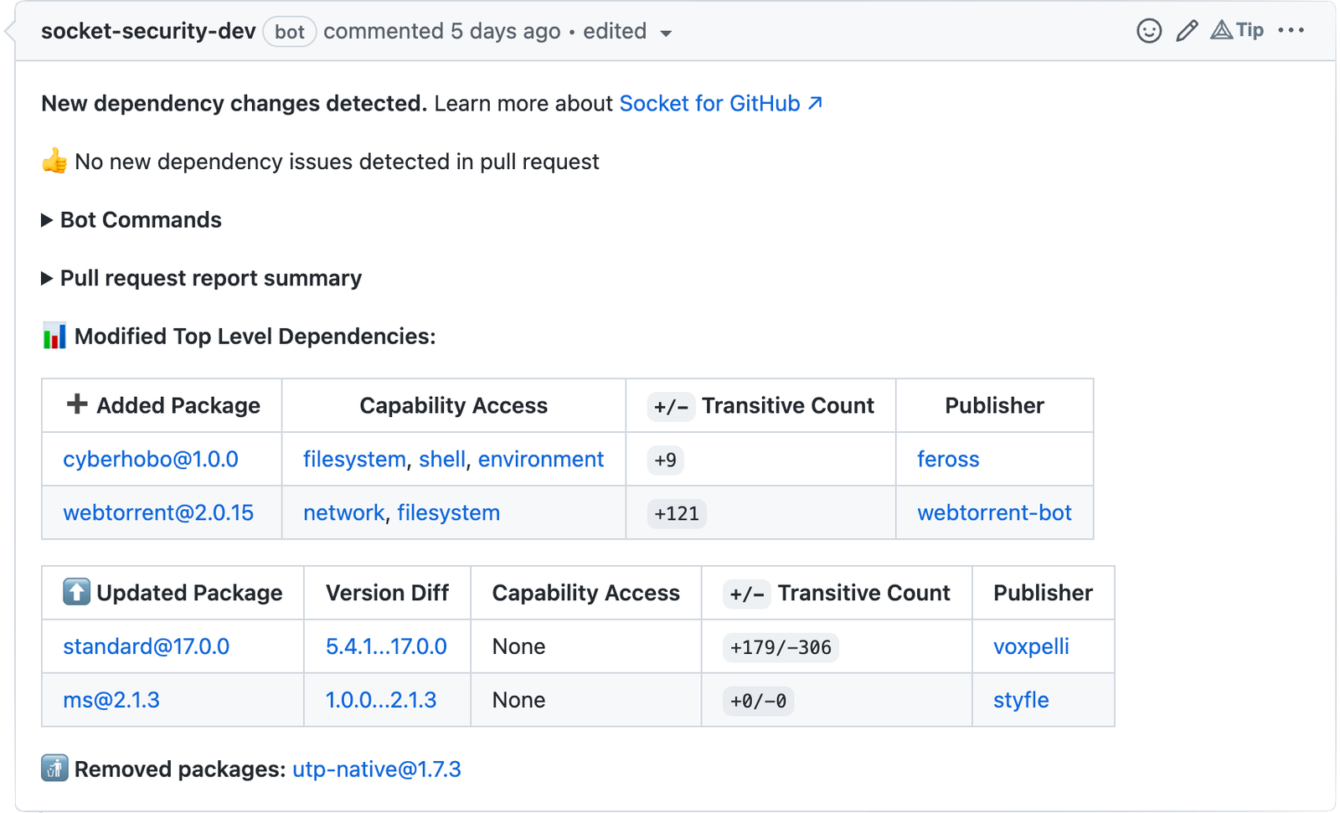Click the Version Diff column header
Screen dimensions: 1340x813
pos(388,593)
